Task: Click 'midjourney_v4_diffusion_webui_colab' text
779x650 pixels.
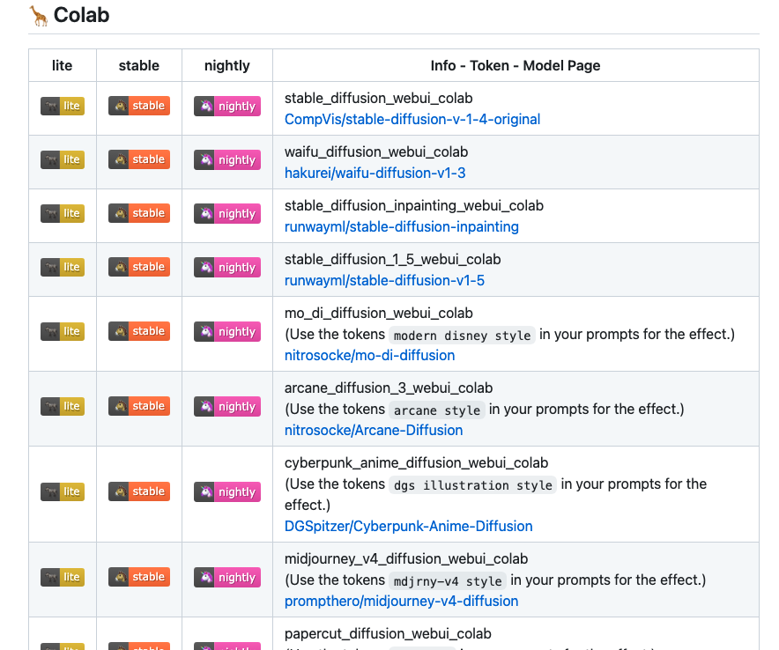Action: [x=406, y=559]
